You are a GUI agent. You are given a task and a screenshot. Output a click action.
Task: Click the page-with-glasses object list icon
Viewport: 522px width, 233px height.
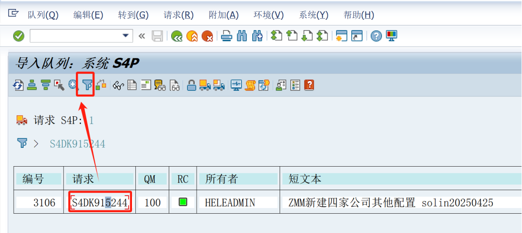pyautogui.click(x=175, y=85)
